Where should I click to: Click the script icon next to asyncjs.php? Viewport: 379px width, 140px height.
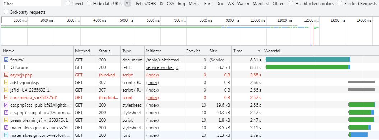(6, 75)
